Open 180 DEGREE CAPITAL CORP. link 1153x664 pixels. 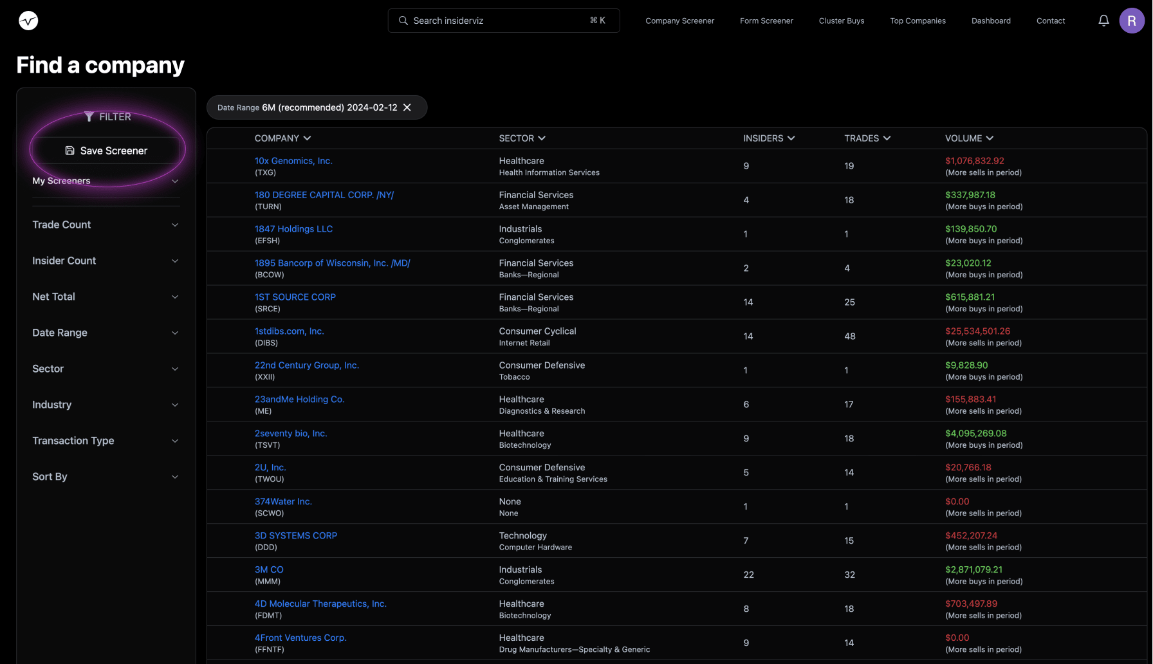[324, 195]
